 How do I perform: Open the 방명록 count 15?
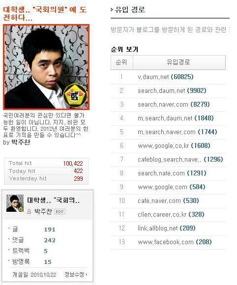pos(48,262)
